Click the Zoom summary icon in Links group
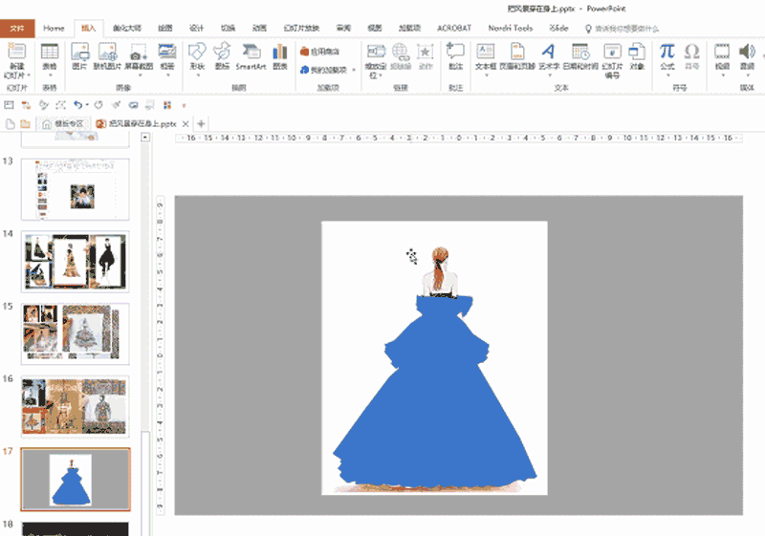The height and width of the screenshot is (536, 765). pyautogui.click(x=376, y=52)
